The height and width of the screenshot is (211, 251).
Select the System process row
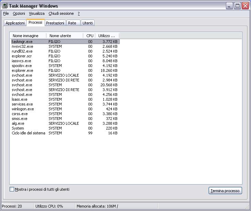[x=65, y=128]
